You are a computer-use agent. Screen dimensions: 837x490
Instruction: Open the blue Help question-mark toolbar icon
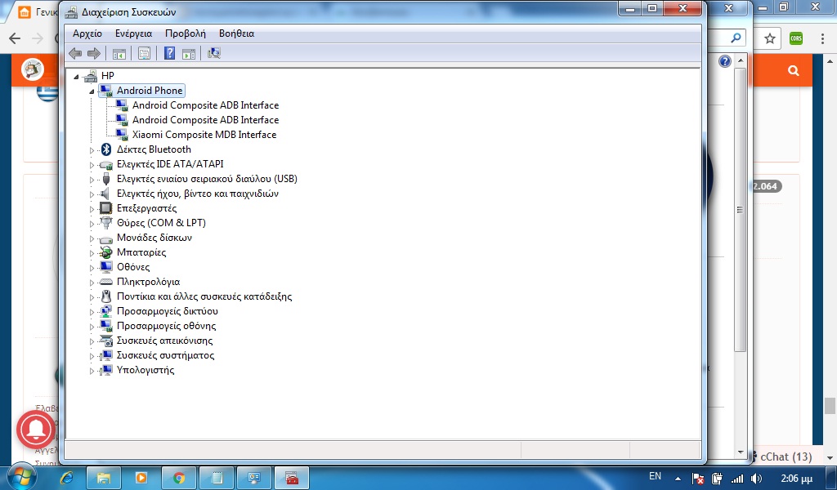(169, 53)
